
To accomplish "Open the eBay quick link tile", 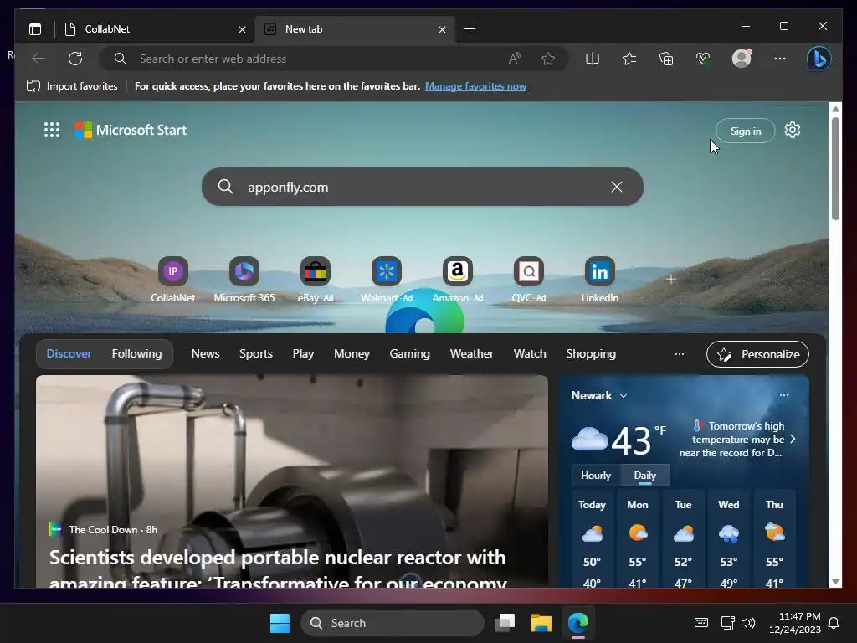I will [316, 279].
